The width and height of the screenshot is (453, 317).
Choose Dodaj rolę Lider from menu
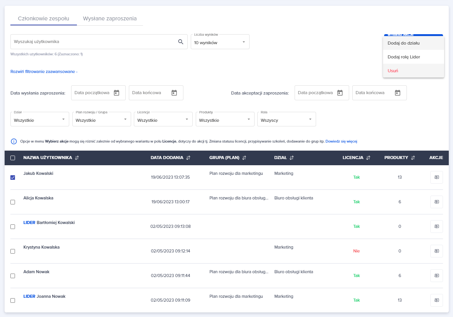(x=404, y=57)
